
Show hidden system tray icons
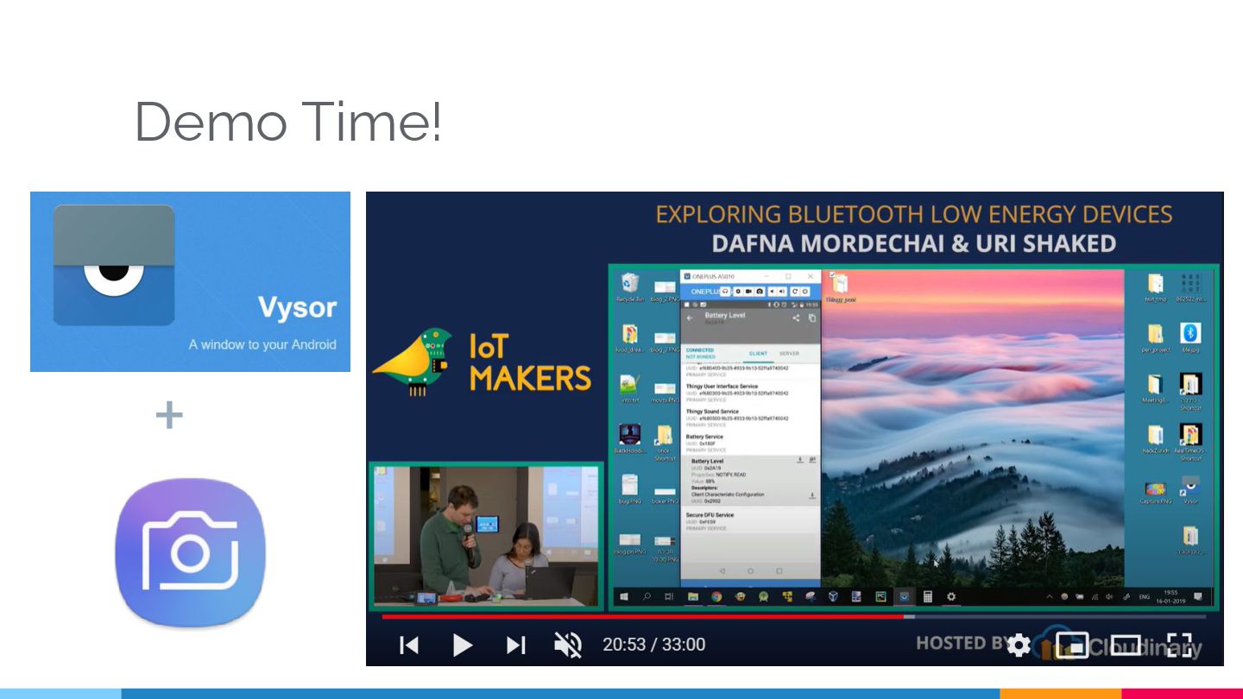click(x=1050, y=597)
